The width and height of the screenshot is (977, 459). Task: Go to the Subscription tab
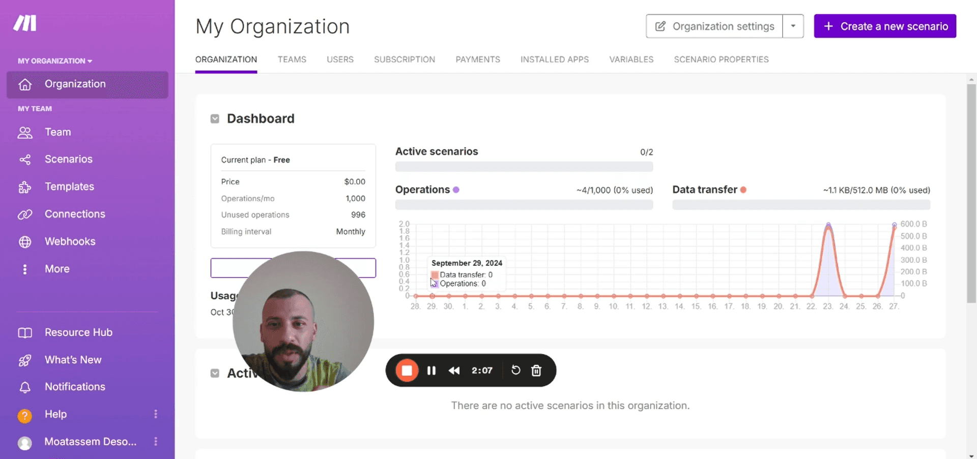(x=405, y=59)
